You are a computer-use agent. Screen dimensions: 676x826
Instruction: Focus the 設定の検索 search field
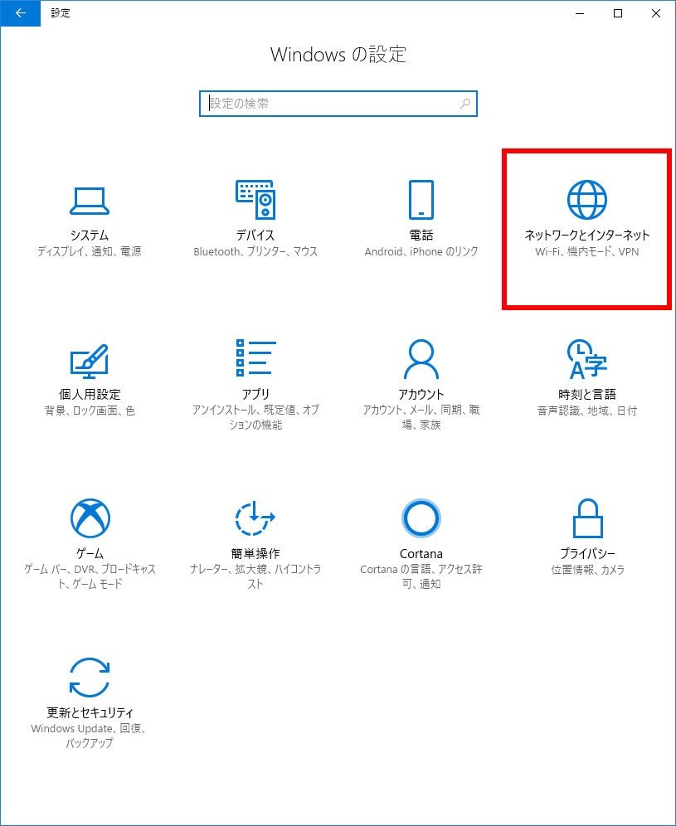tap(338, 104)
